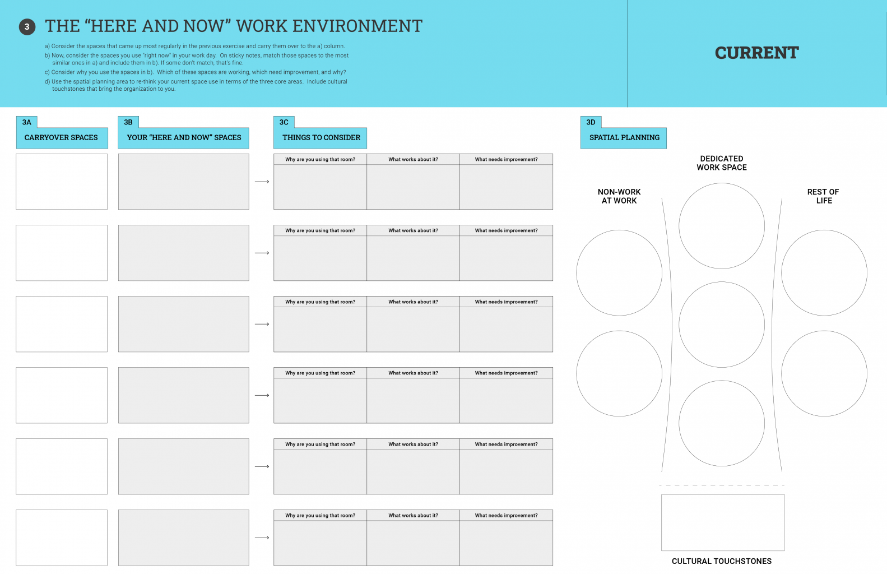Select the lower Rest Of Life circle
887x574 pixels.
[824, 373]
